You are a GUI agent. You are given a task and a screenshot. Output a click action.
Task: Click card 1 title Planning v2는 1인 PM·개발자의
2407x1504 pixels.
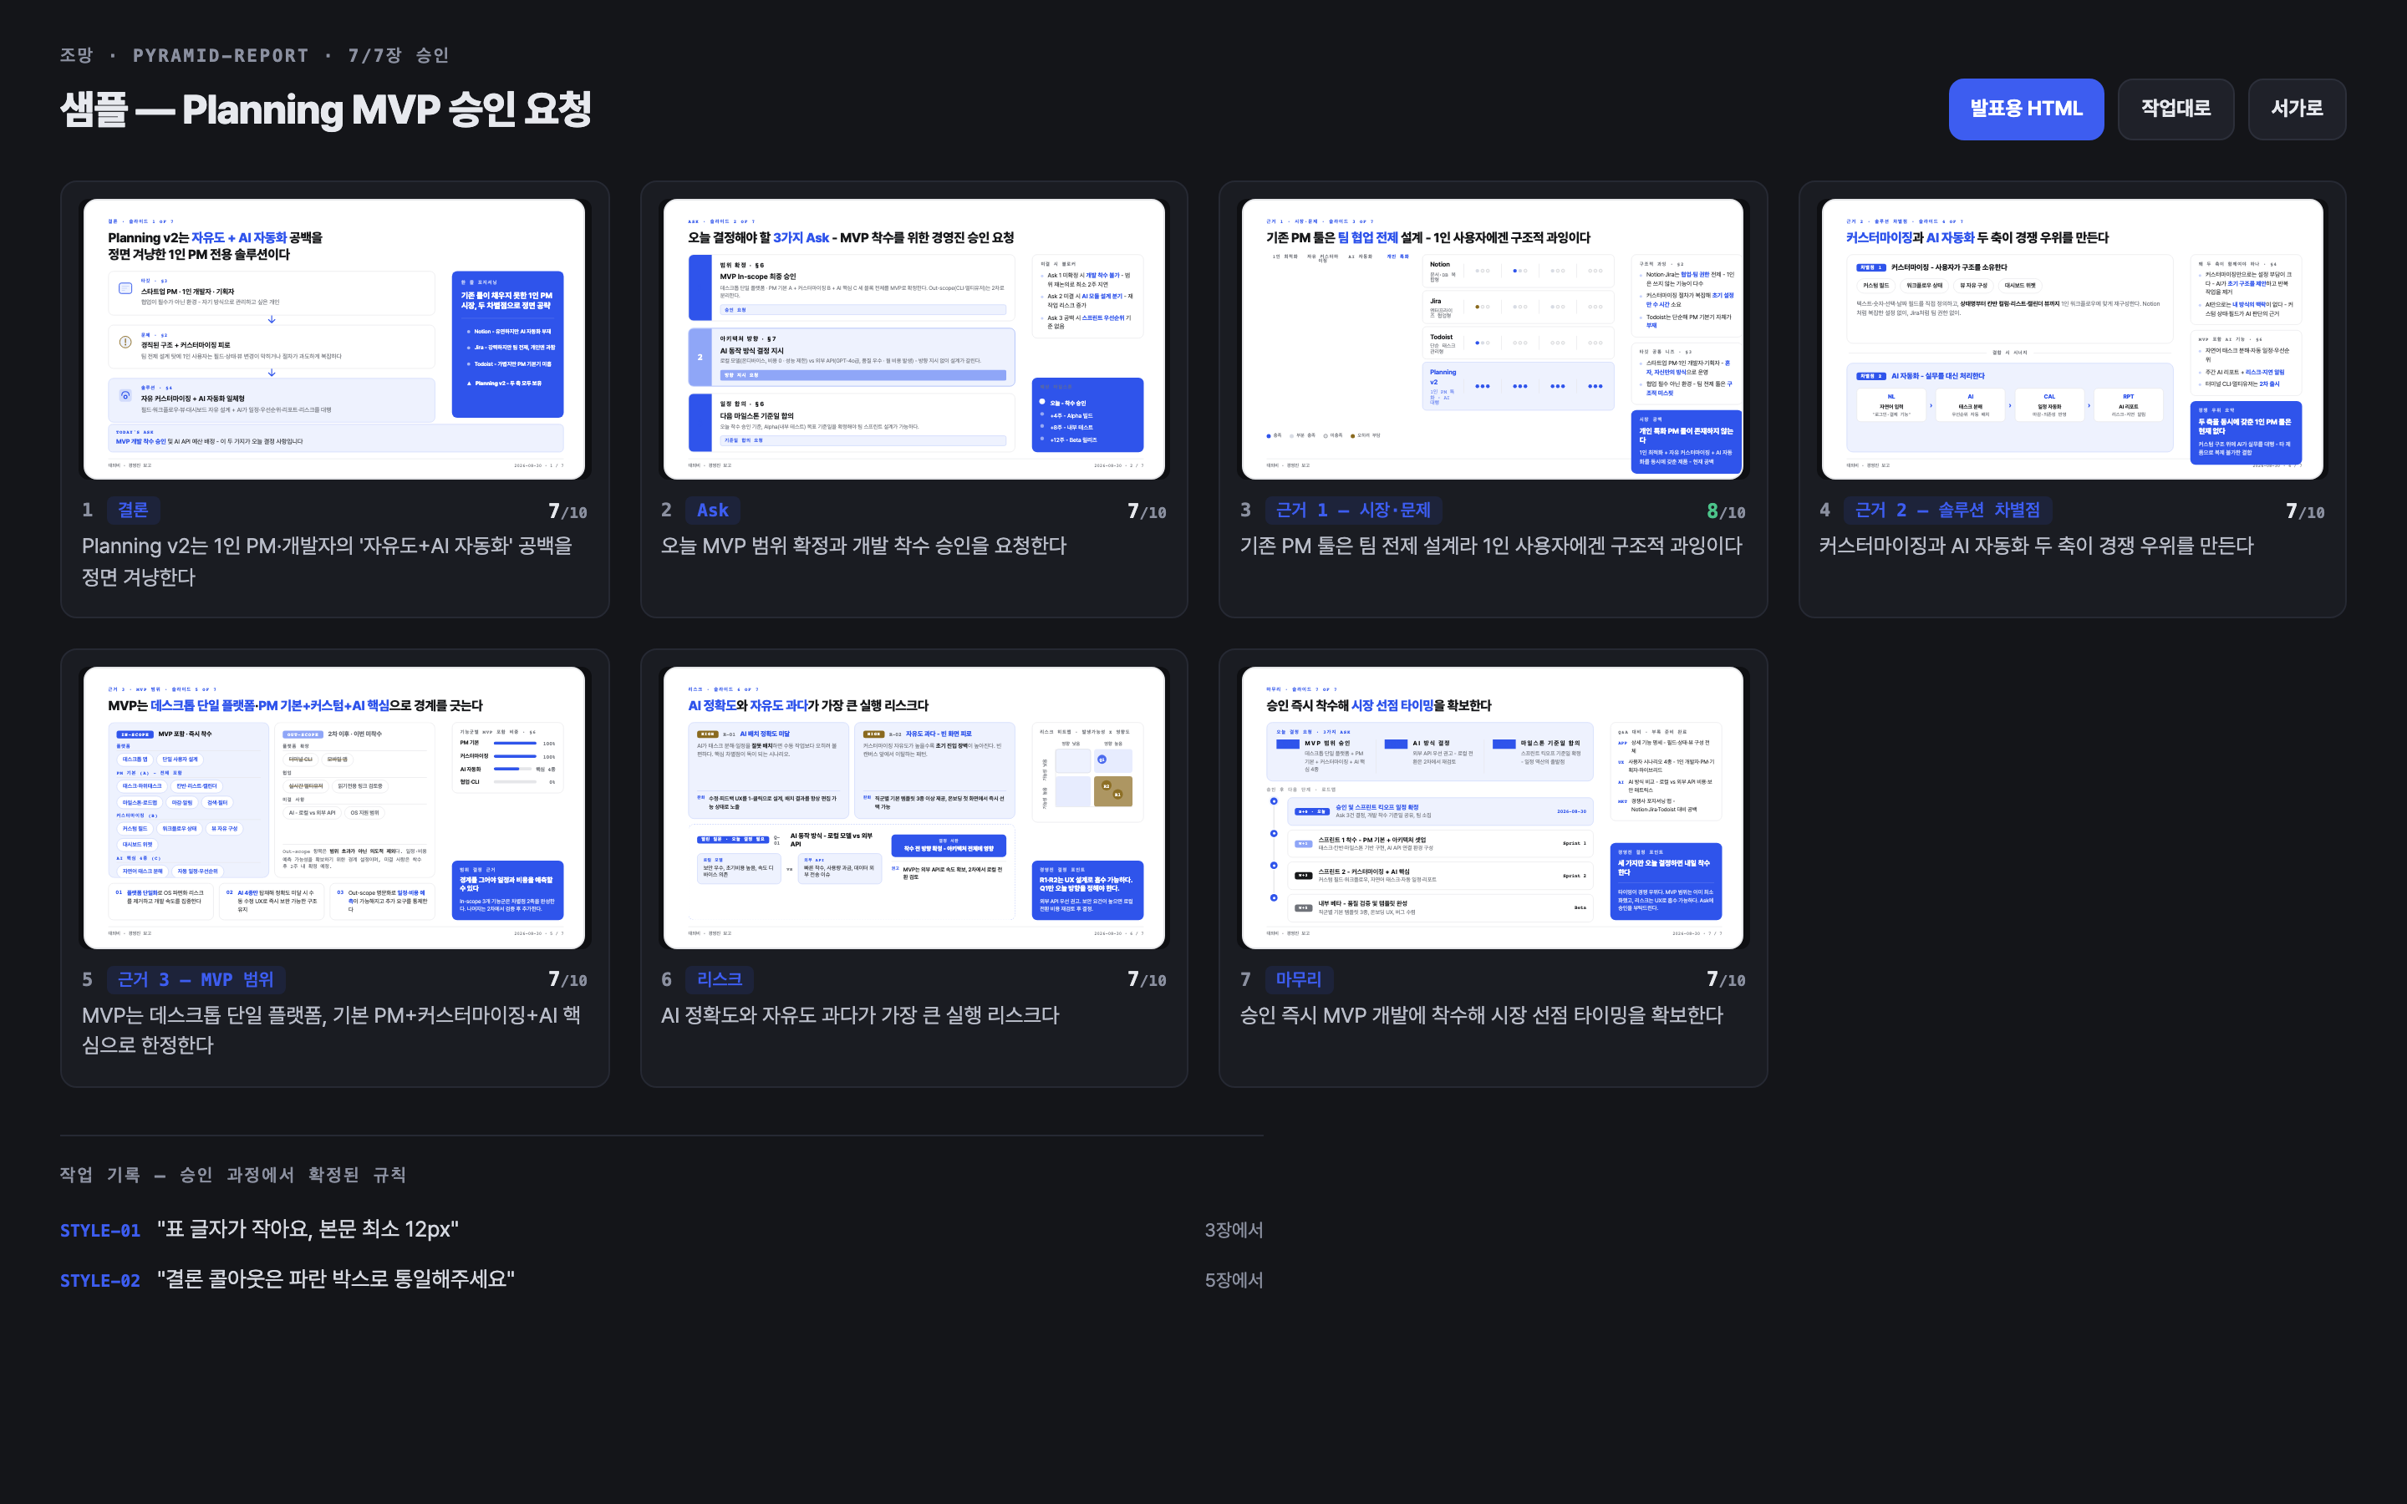tap(328, 562)
